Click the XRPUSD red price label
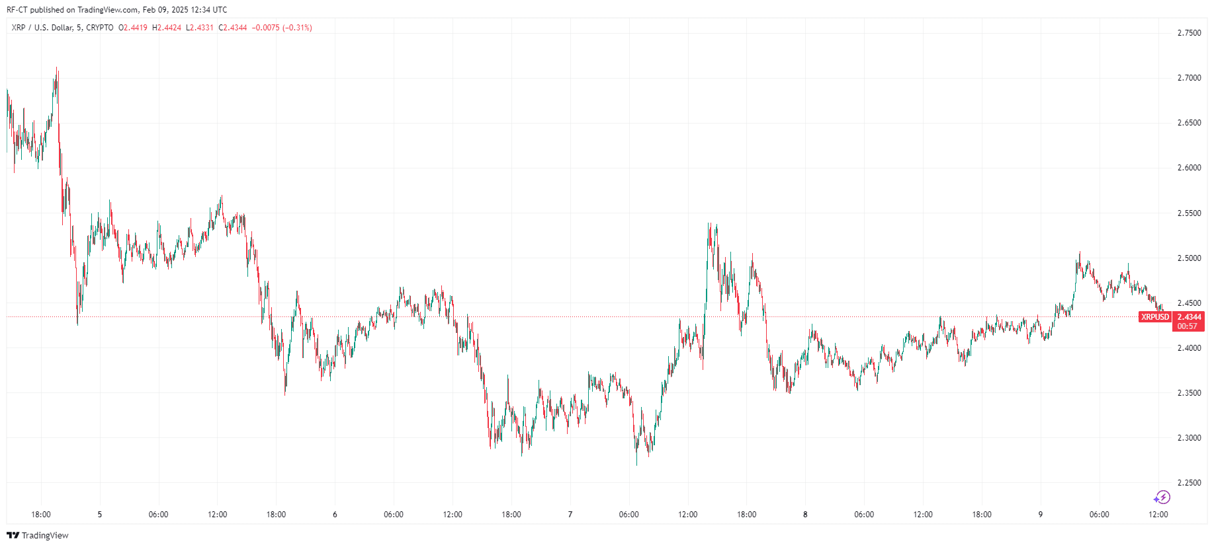This screenshot has width=1214, height=547. click(1154, 317)
